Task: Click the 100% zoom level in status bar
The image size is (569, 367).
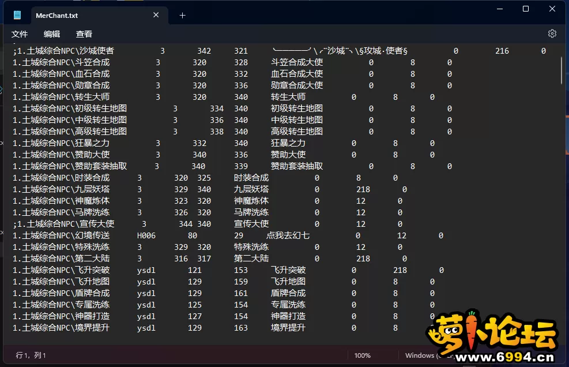Action: coord(363,355)
